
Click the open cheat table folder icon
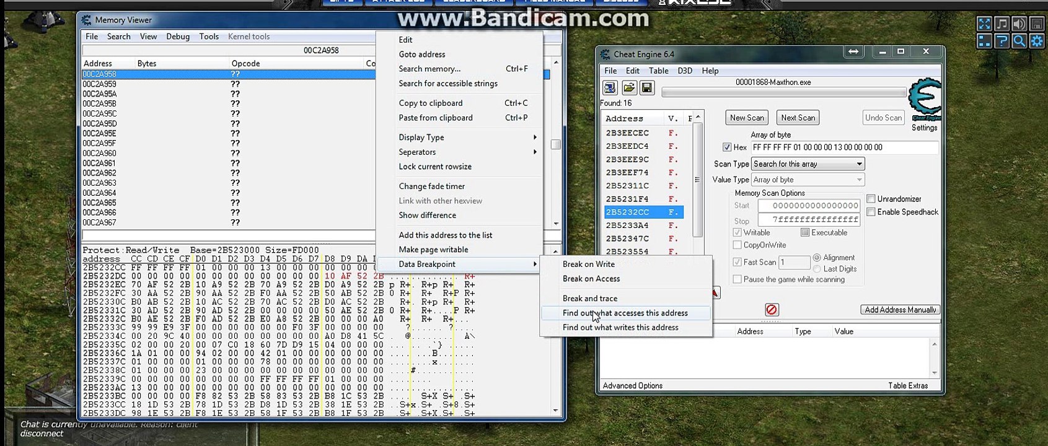point(629,88)
